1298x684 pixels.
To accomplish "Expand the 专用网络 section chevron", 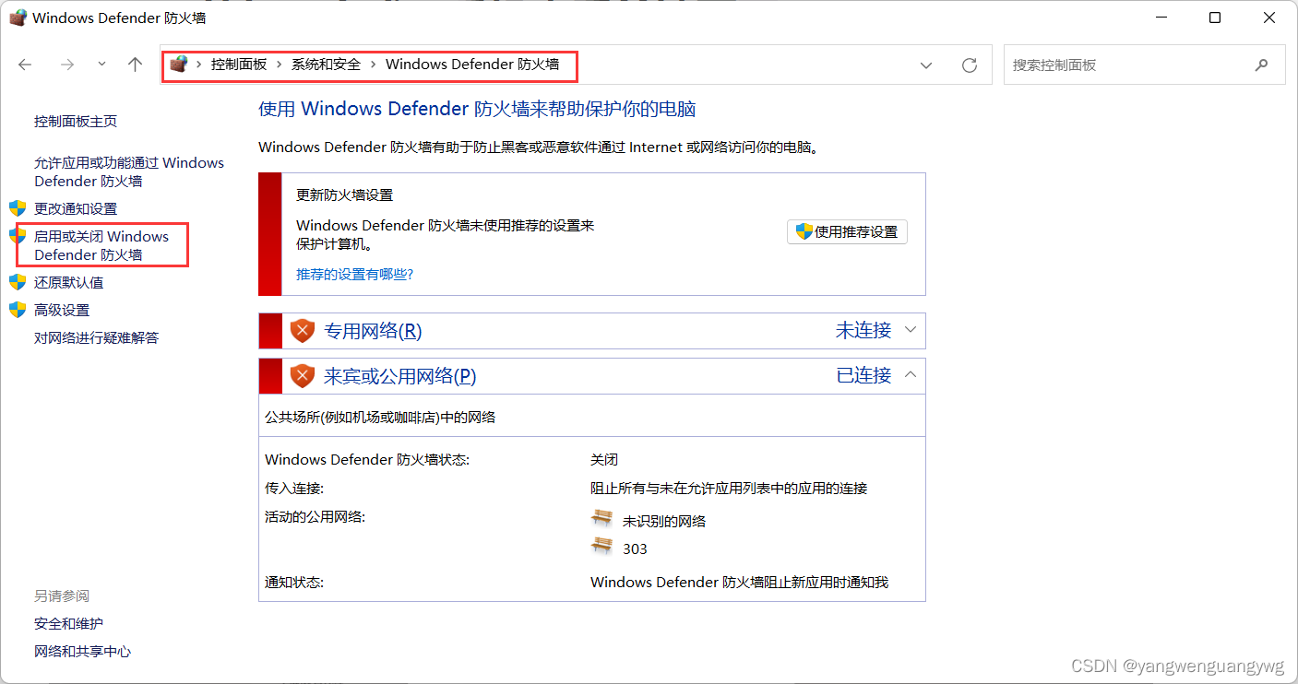I will click(x=911, y=330).
